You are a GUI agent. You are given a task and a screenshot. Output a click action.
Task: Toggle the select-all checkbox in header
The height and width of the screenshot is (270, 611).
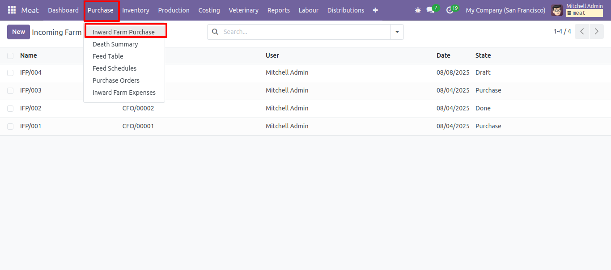point(10,56)
